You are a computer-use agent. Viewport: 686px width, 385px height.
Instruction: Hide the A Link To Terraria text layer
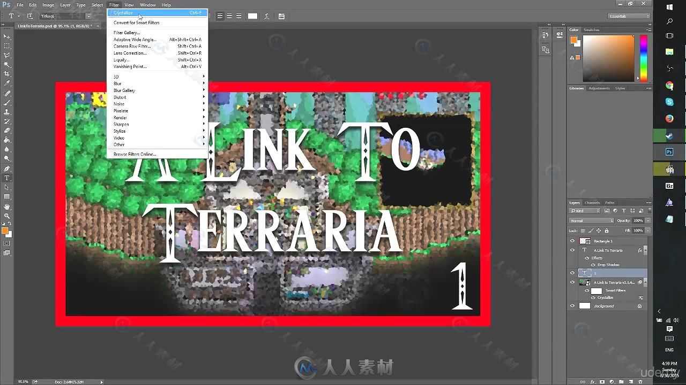tap(572, 250)
